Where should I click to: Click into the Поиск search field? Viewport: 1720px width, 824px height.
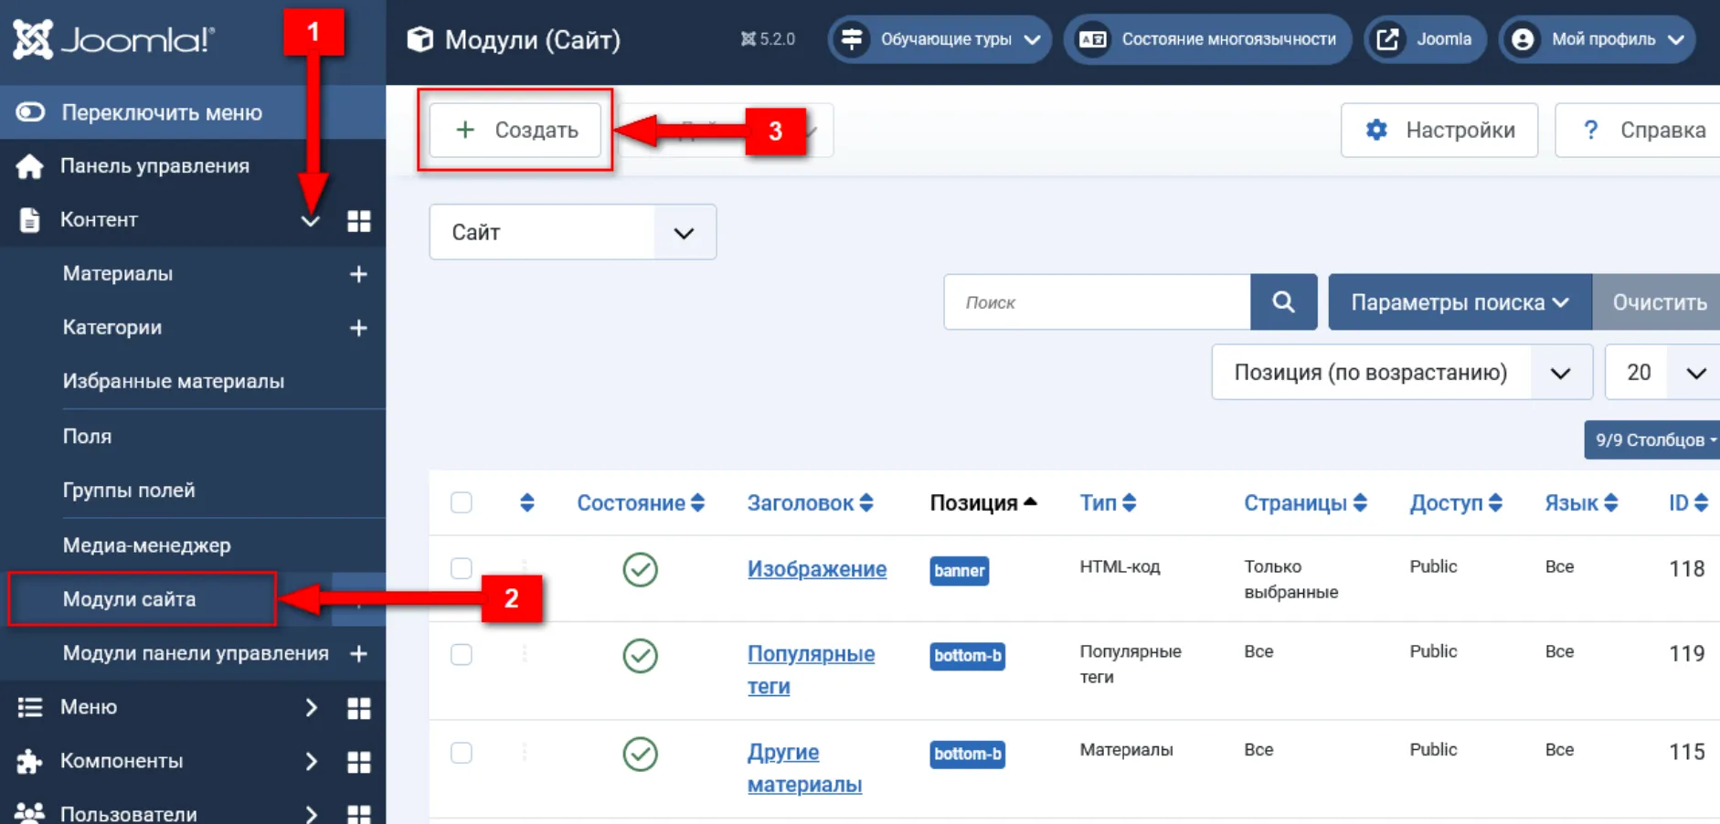tap(1097, 302)
